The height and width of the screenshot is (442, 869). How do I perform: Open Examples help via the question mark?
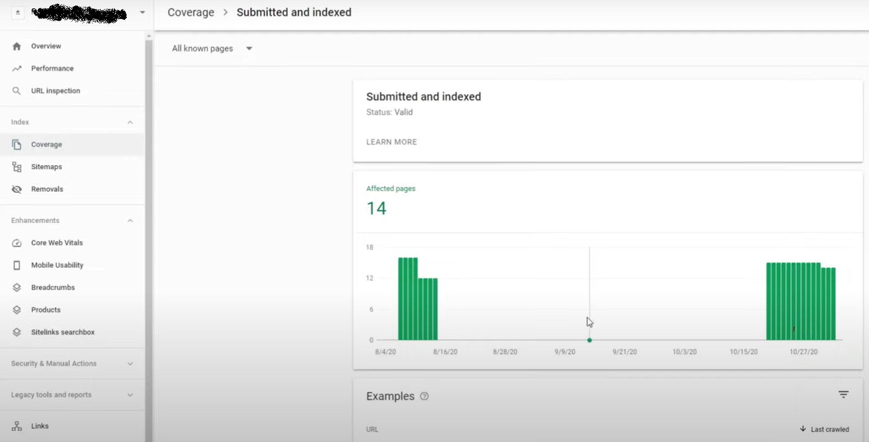coord(424,396)
